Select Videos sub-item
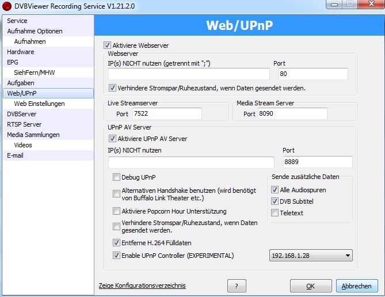The image size is (385, 297). tap(48, 145)
